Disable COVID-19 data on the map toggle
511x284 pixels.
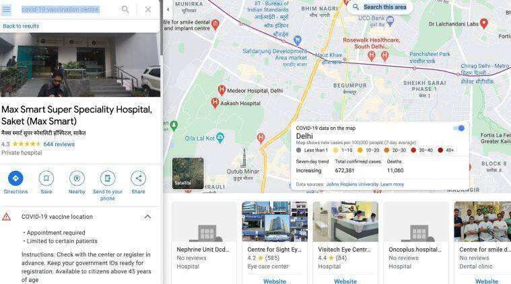tap(459, 129)
